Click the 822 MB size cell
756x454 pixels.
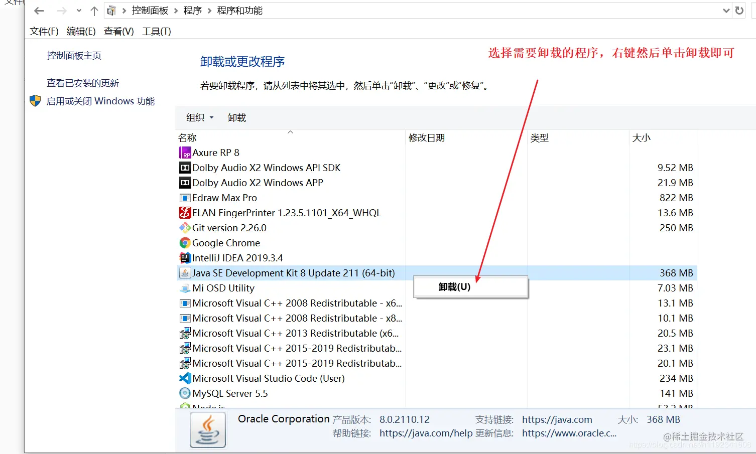pyautogui.click(x=676, y=198)
